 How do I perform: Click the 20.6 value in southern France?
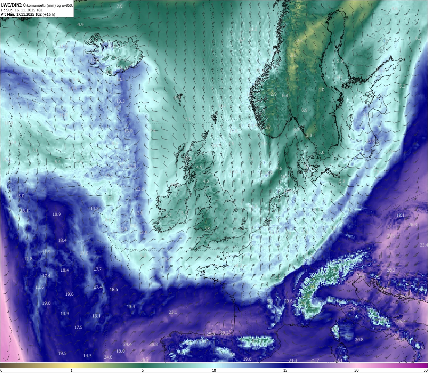[x=289, y=301]
